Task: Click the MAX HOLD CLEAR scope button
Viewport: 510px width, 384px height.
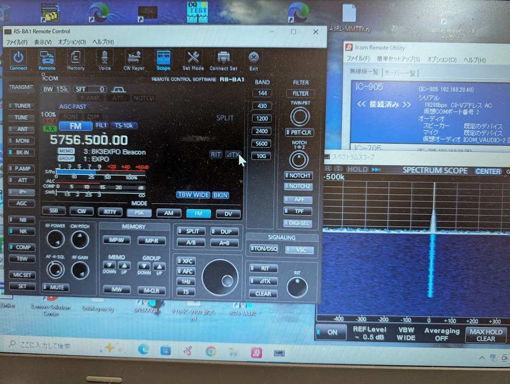Action: click(x=485, y=335)
